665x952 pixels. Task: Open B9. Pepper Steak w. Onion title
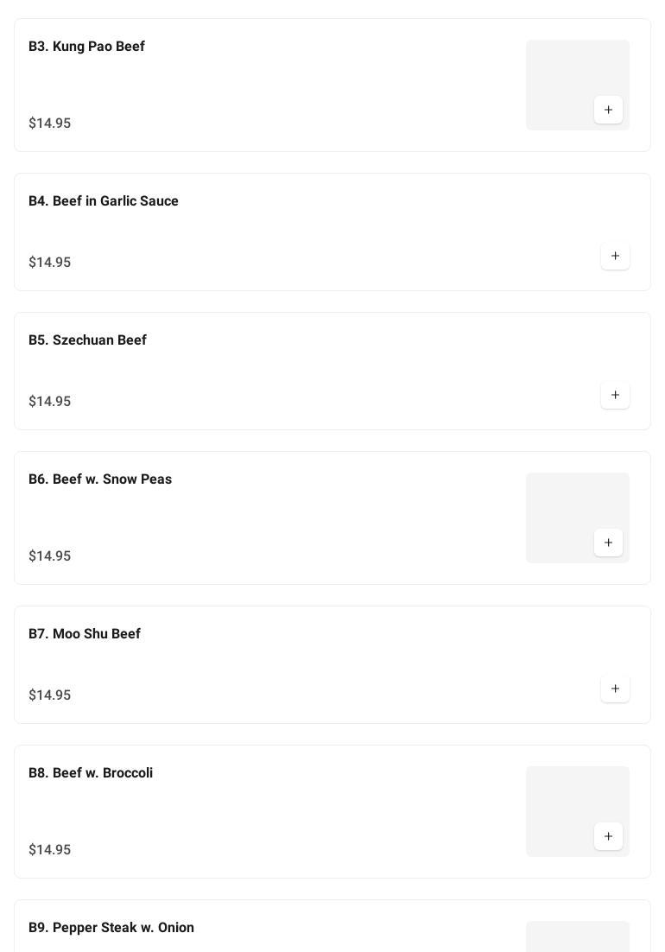pyautogui.click(x=111, y=928)
